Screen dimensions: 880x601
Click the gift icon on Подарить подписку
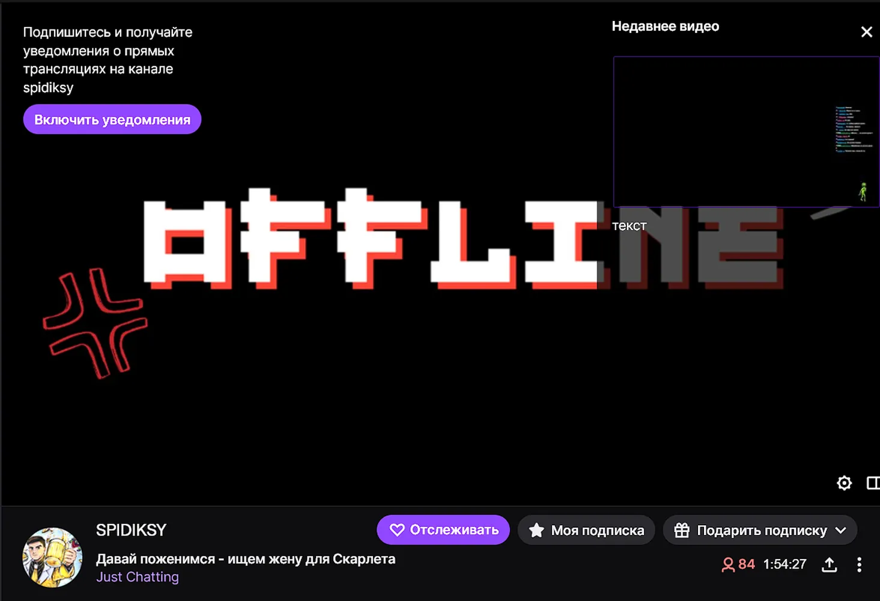tap(682, 530)
